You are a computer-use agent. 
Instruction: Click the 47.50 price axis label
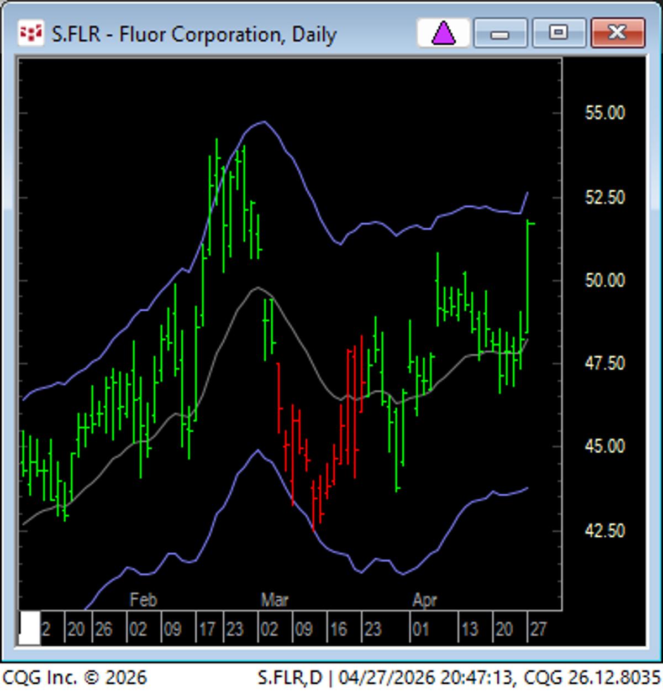(x=605, y=363)
